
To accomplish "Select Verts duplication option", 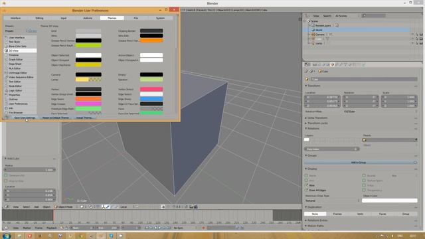I will 360,214.
